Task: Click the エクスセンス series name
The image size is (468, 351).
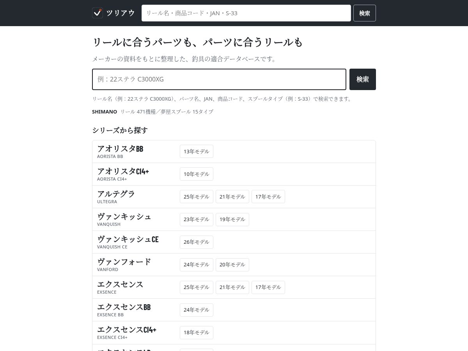Action: (120, 284)
